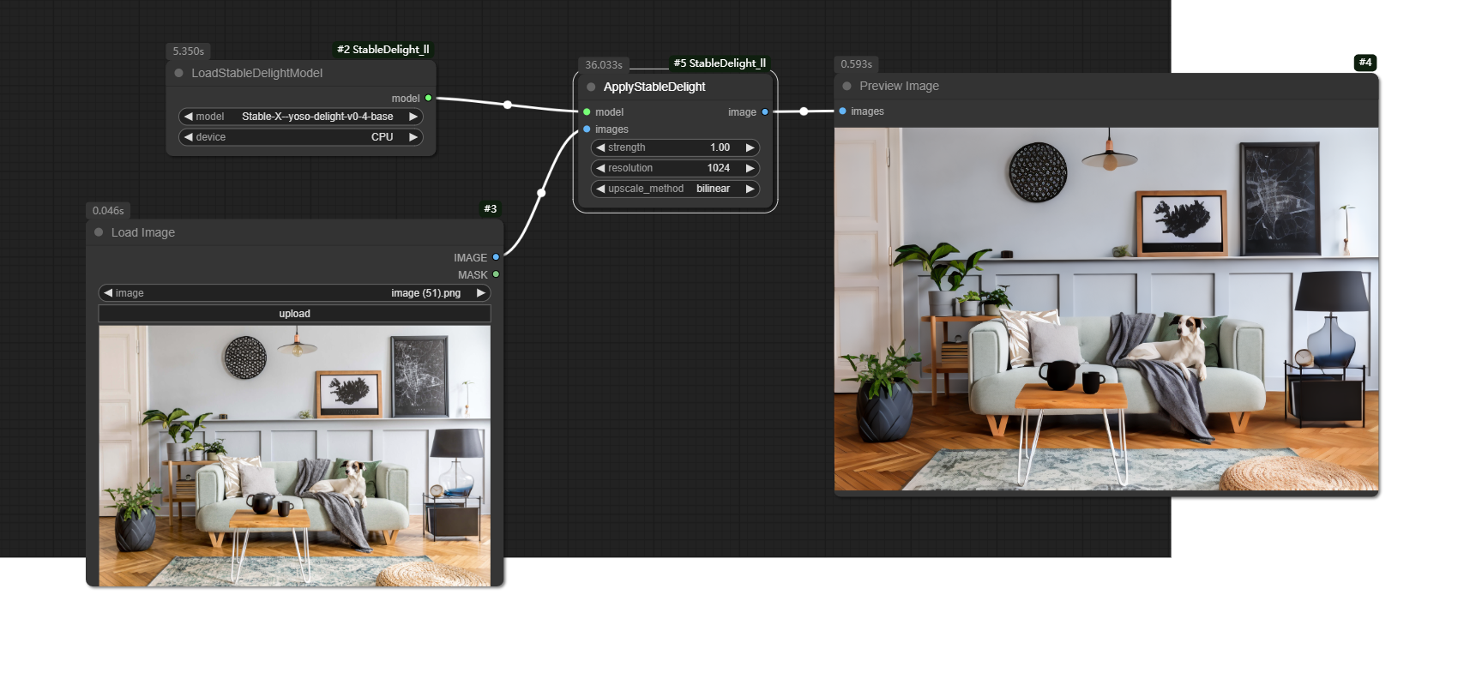Click the green model input port on ApplyStableDelight
The image size is (1464, 697).
(587, 112)
